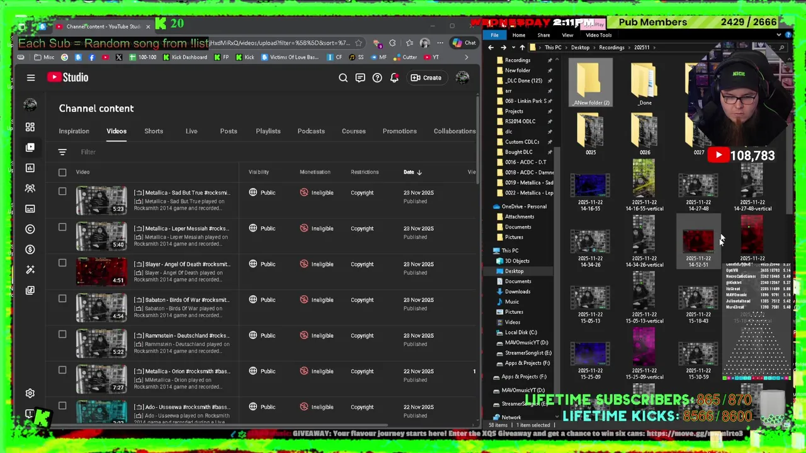Open Customization wand icon in Studio sidebar

click(30, 269)
